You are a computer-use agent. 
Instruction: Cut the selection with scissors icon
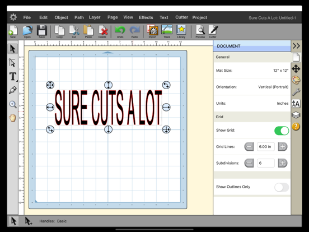tap(74, 31)
